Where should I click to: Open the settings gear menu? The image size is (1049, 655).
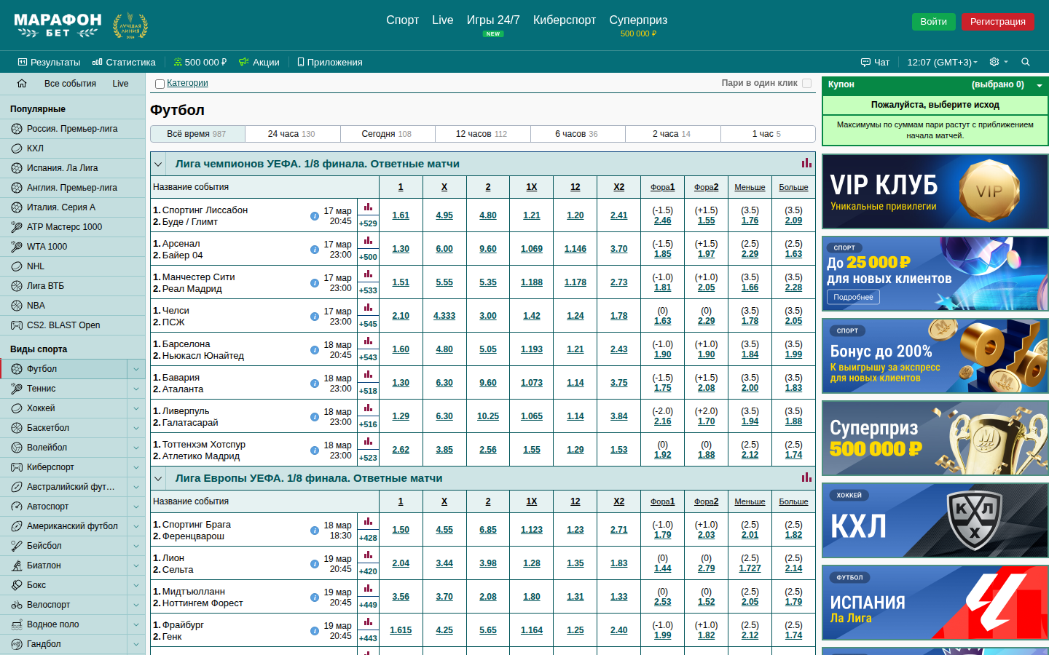click(x=994, y=62)
